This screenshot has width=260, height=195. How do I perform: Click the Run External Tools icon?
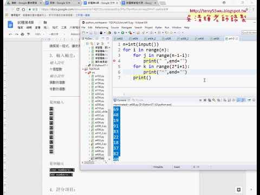click(130, 32)
